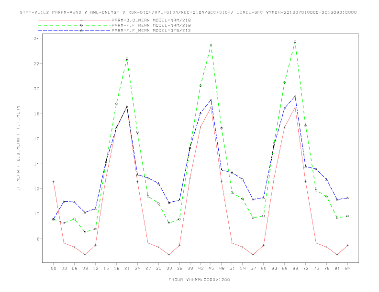
Task: Click x-axis tick label 45
Action: 211,268
